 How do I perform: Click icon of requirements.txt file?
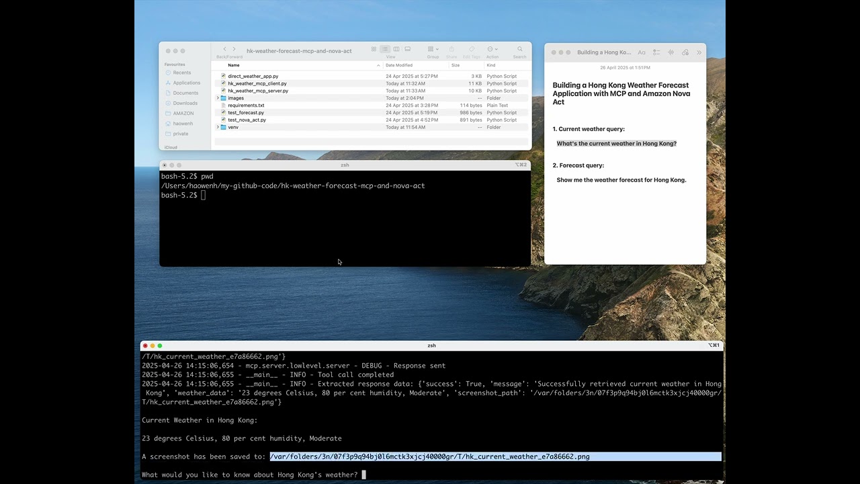pyautogui.click(x=223, y=106)
